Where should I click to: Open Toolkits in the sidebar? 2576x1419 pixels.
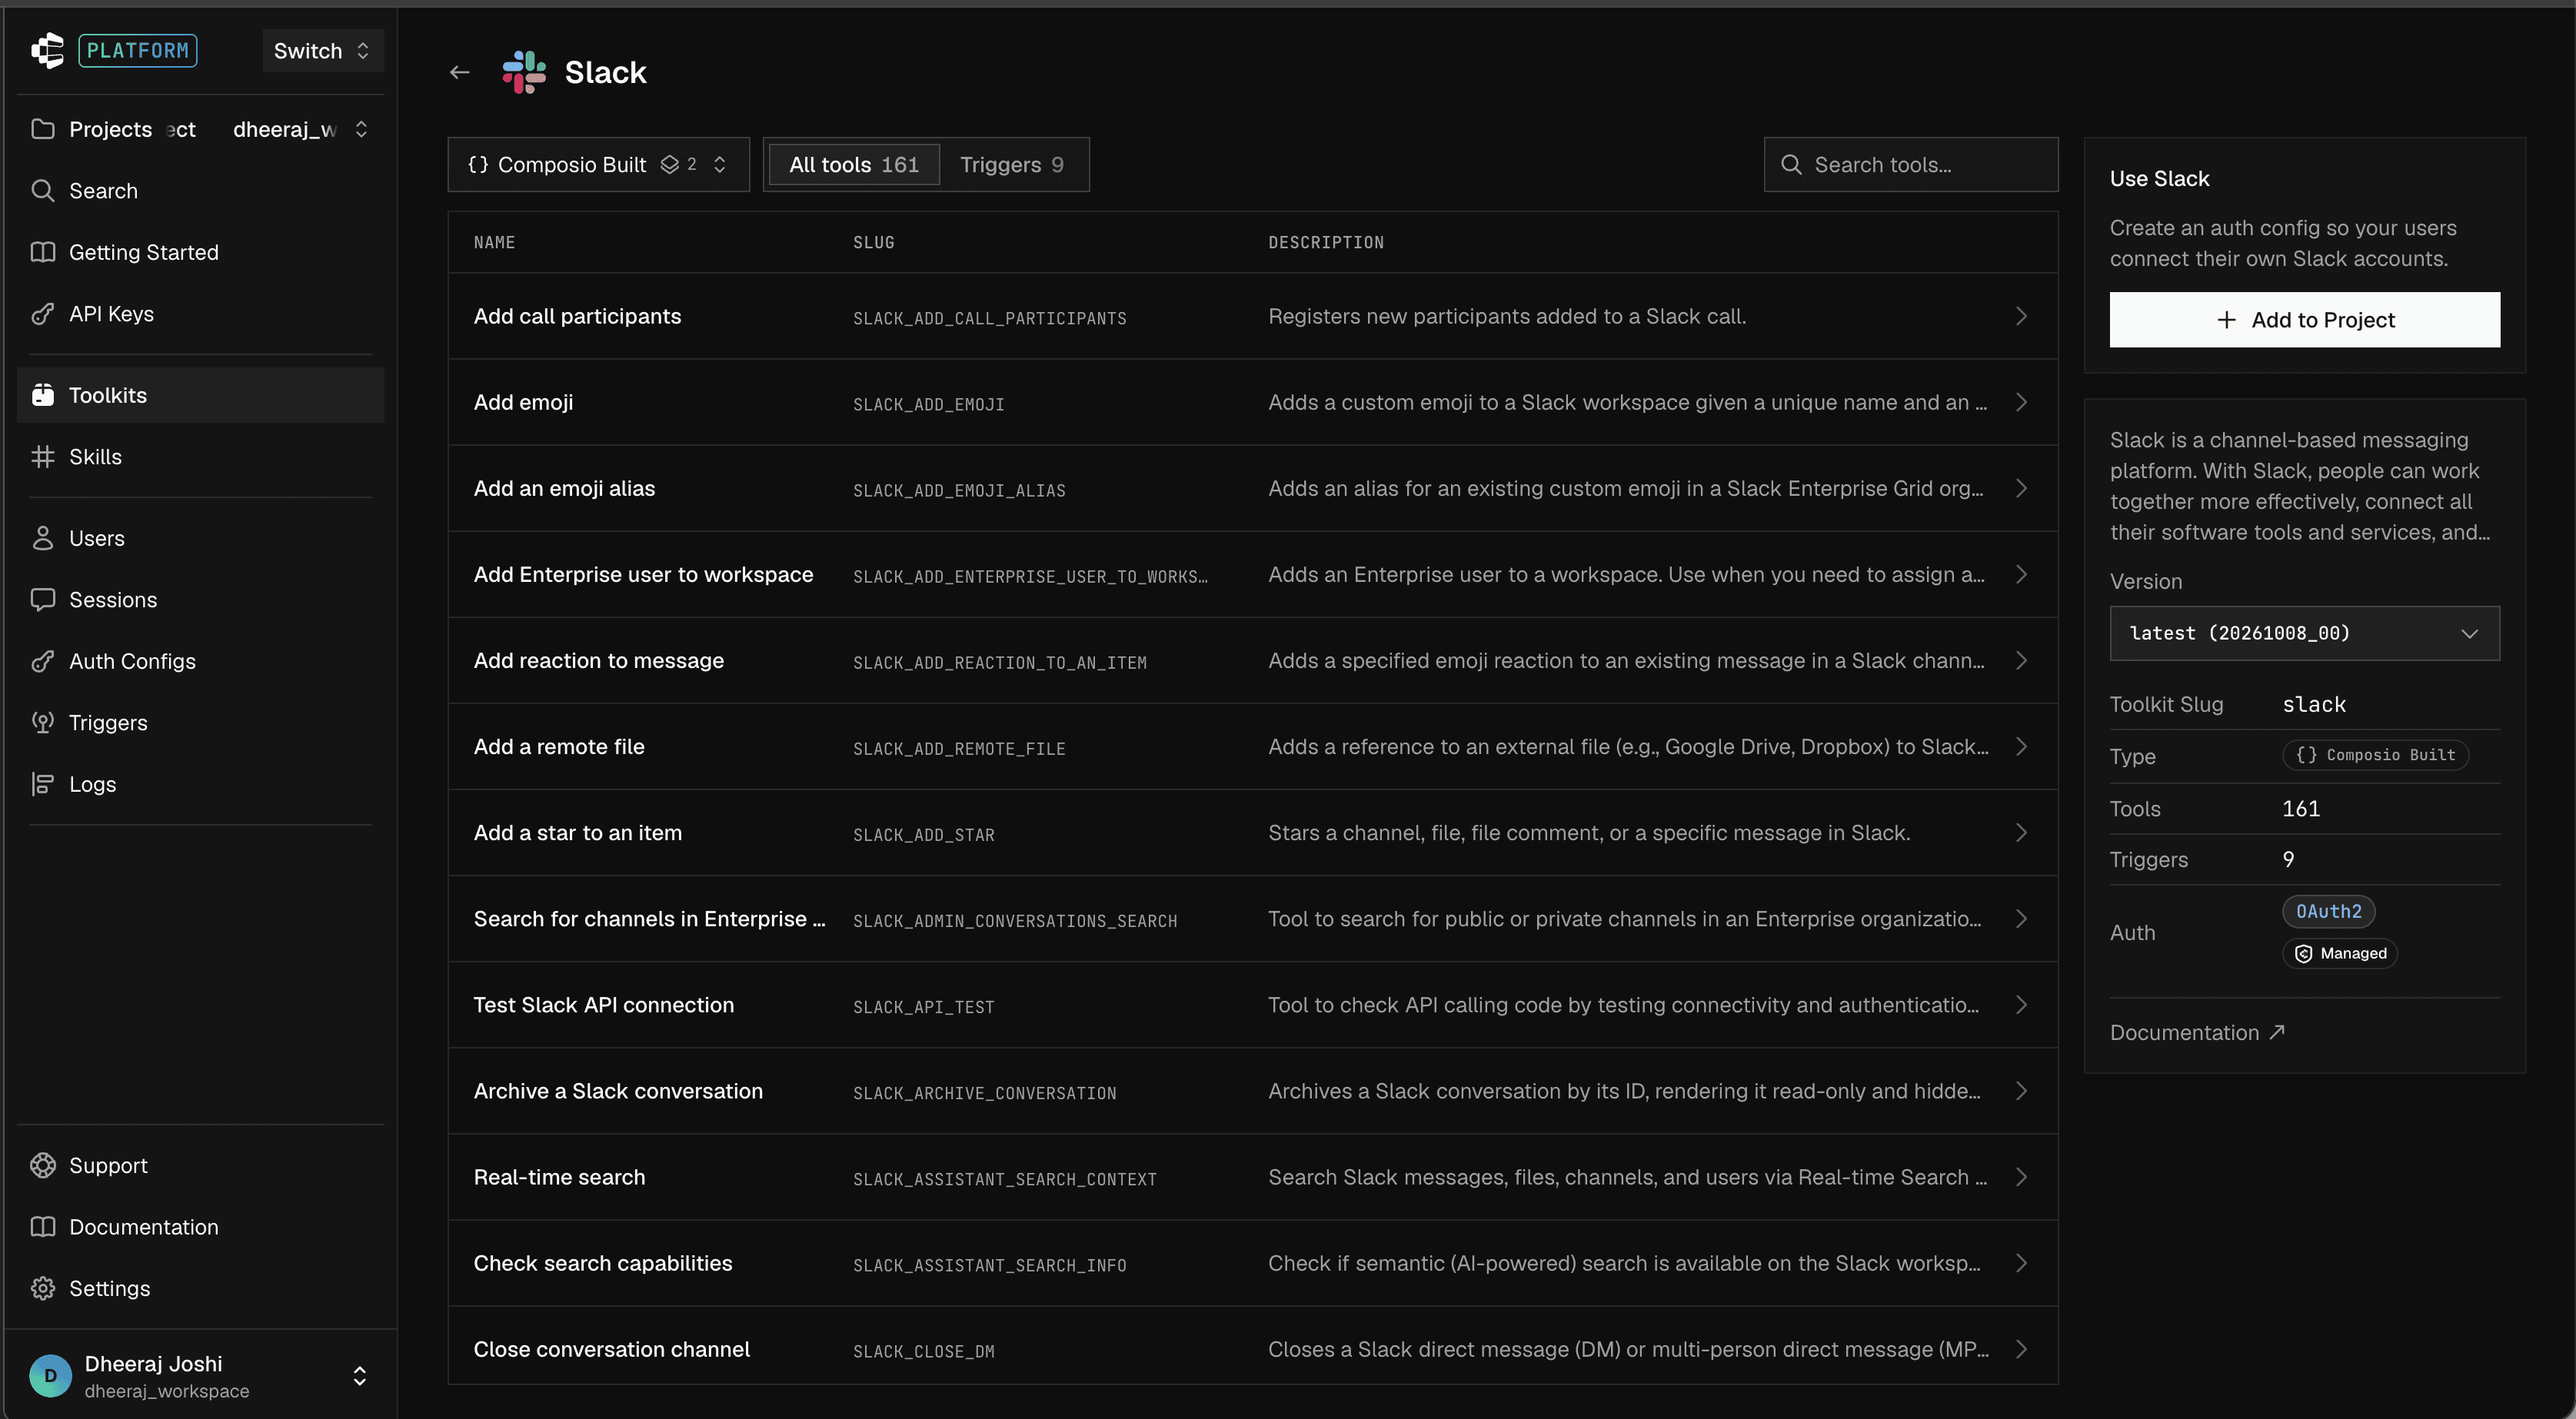point(200,395)
